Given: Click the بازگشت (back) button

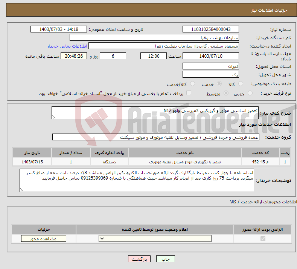Looking at the screenshot, I should (139, 259).
